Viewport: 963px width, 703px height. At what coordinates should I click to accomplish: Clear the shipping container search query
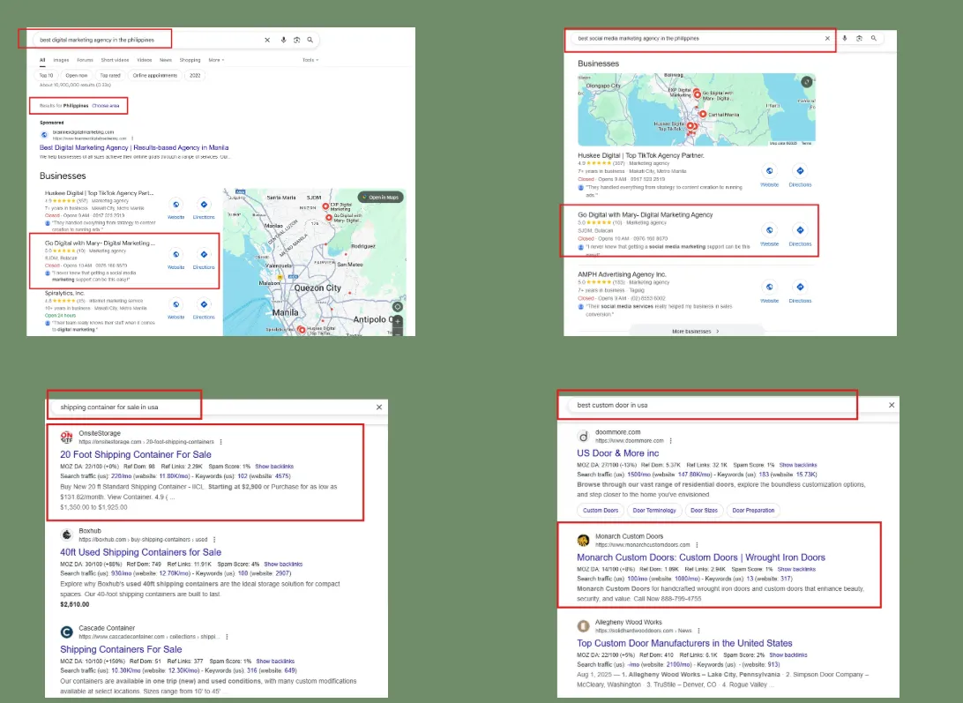click(379, 407)
